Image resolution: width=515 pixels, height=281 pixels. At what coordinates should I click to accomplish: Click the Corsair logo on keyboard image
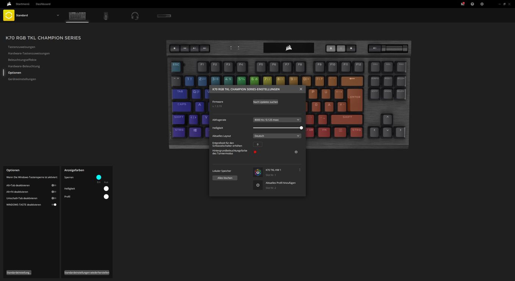289,48
